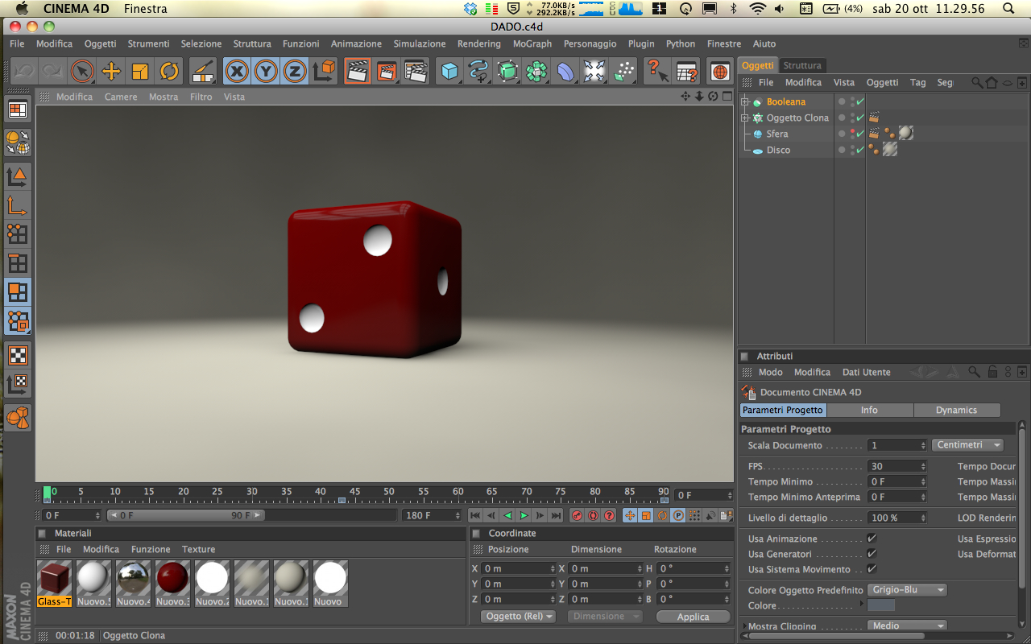
Task: Click the Applica button
Action: pyautogui.click(x=693, y=617)
